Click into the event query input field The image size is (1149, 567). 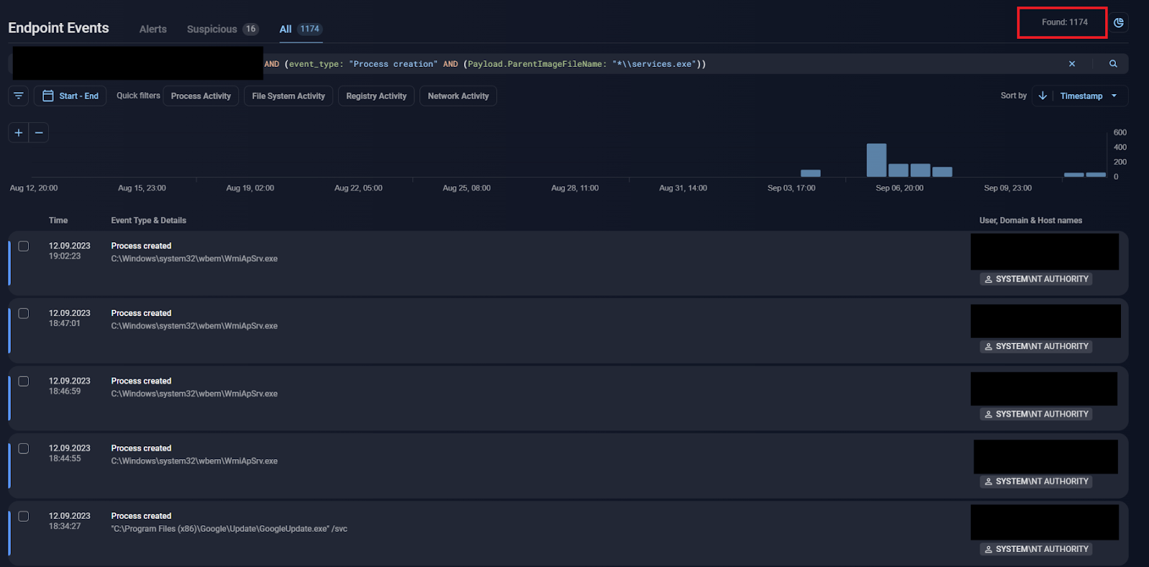tap(646, 64)
